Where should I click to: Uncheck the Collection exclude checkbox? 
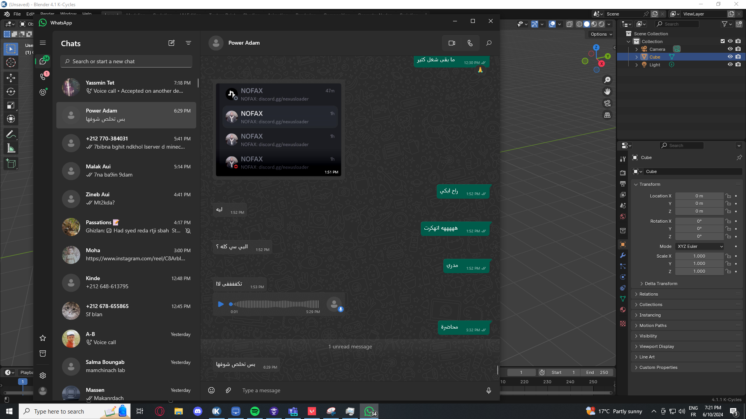(x=722, y=42)
